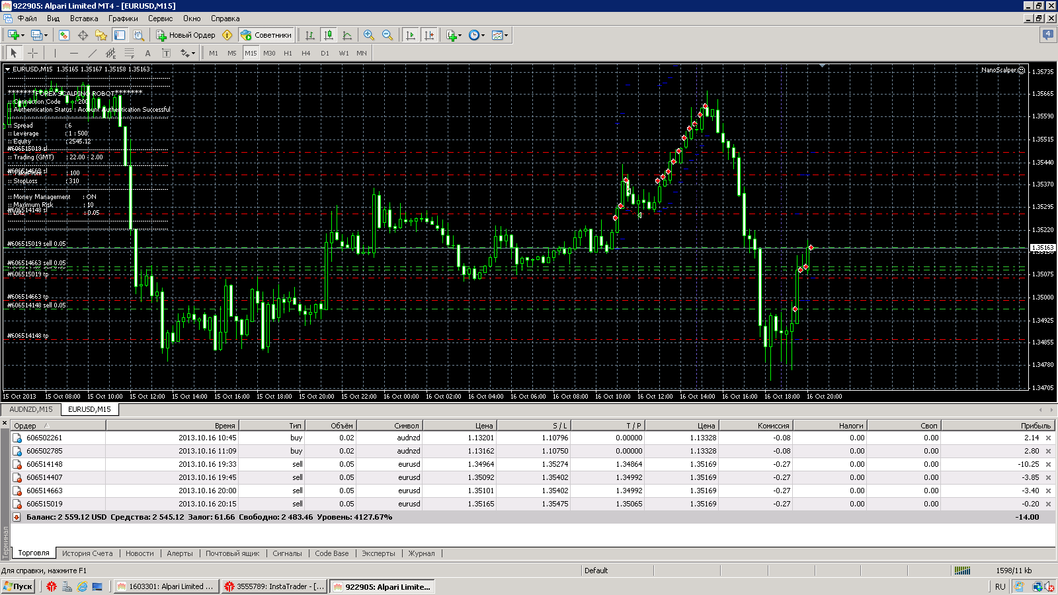Click the New Chart toolbar icon

point(13,35)
